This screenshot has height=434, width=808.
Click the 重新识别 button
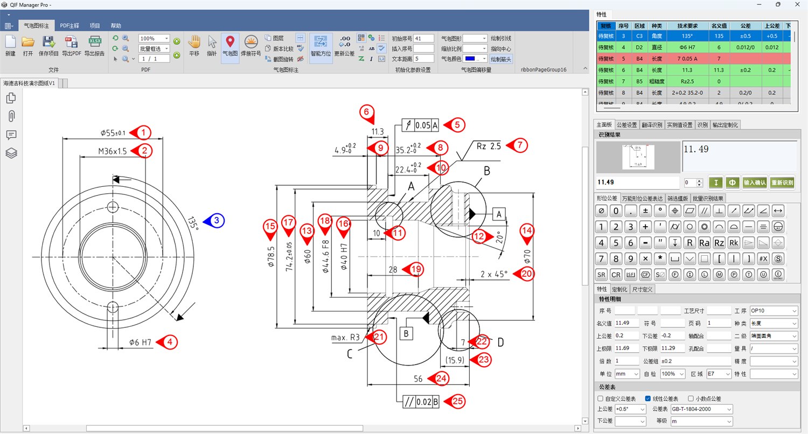782,183
